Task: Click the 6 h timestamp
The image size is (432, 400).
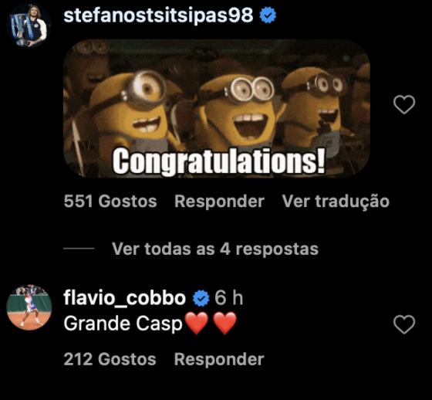Action: pyautogui.click(x=228, y=298)
